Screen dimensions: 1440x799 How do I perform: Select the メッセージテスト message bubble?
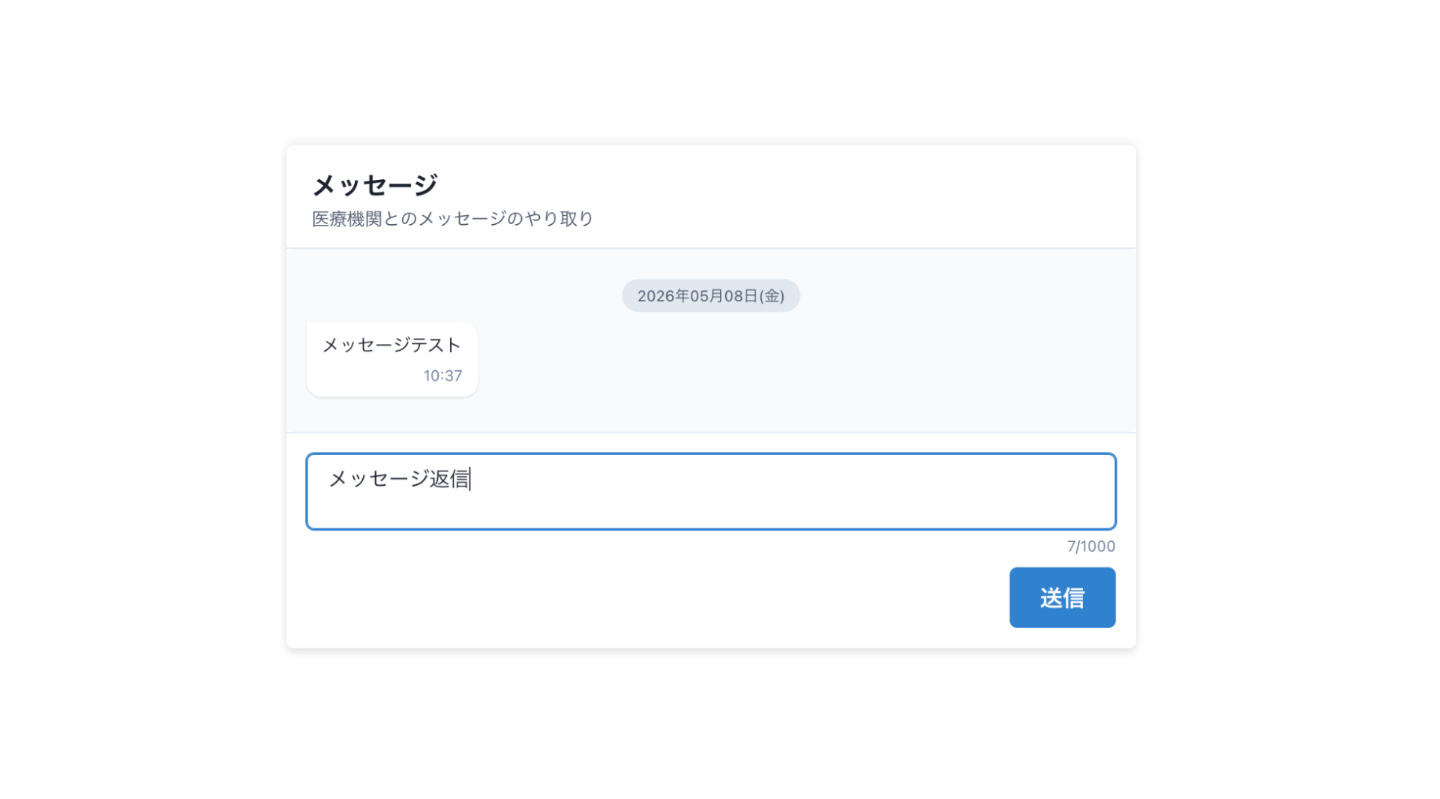click(391, 360)
